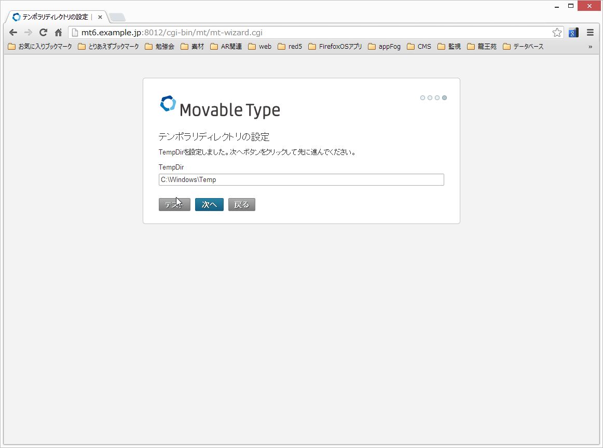Screen dimensions: 603x448
Task: Click the 次へ button to proceed
Action: (209, 204)
